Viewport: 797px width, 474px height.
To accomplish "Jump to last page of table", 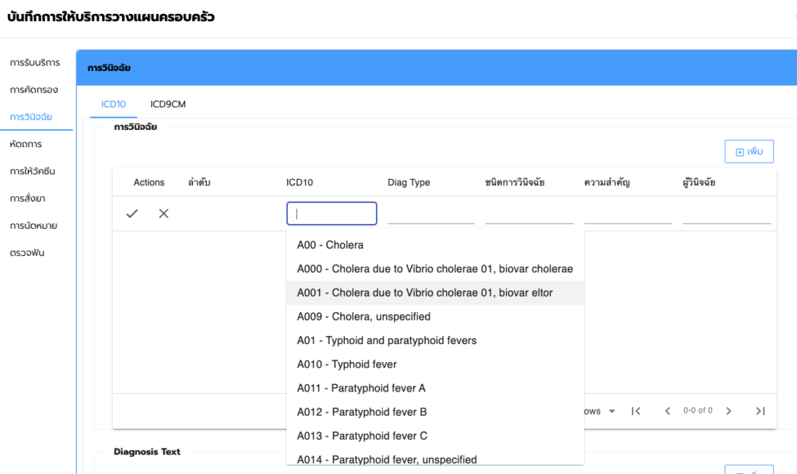I will [760, 411].
